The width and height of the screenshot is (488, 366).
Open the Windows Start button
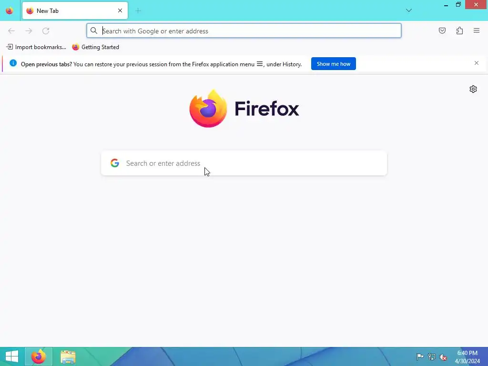12,356
